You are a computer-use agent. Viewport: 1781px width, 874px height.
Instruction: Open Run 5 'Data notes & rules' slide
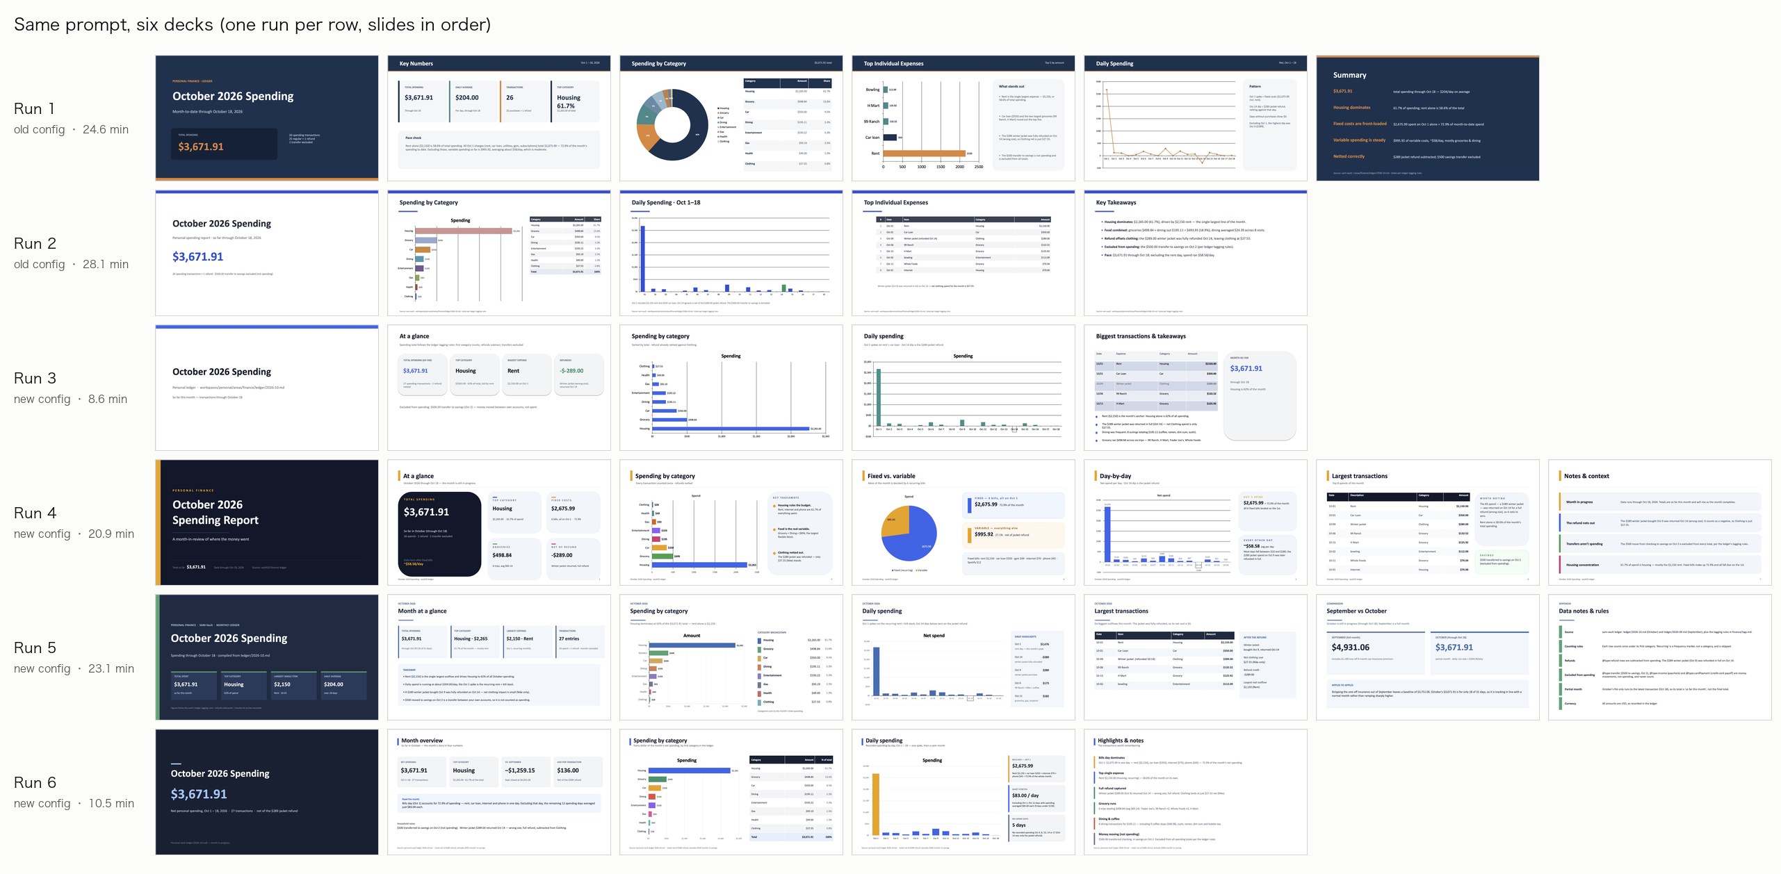(x=1660, y=657)
